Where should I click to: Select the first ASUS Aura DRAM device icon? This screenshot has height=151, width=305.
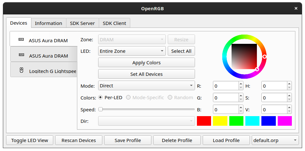click(x=21, y=39)
